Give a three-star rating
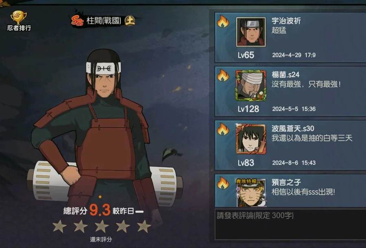 (102, 226)
